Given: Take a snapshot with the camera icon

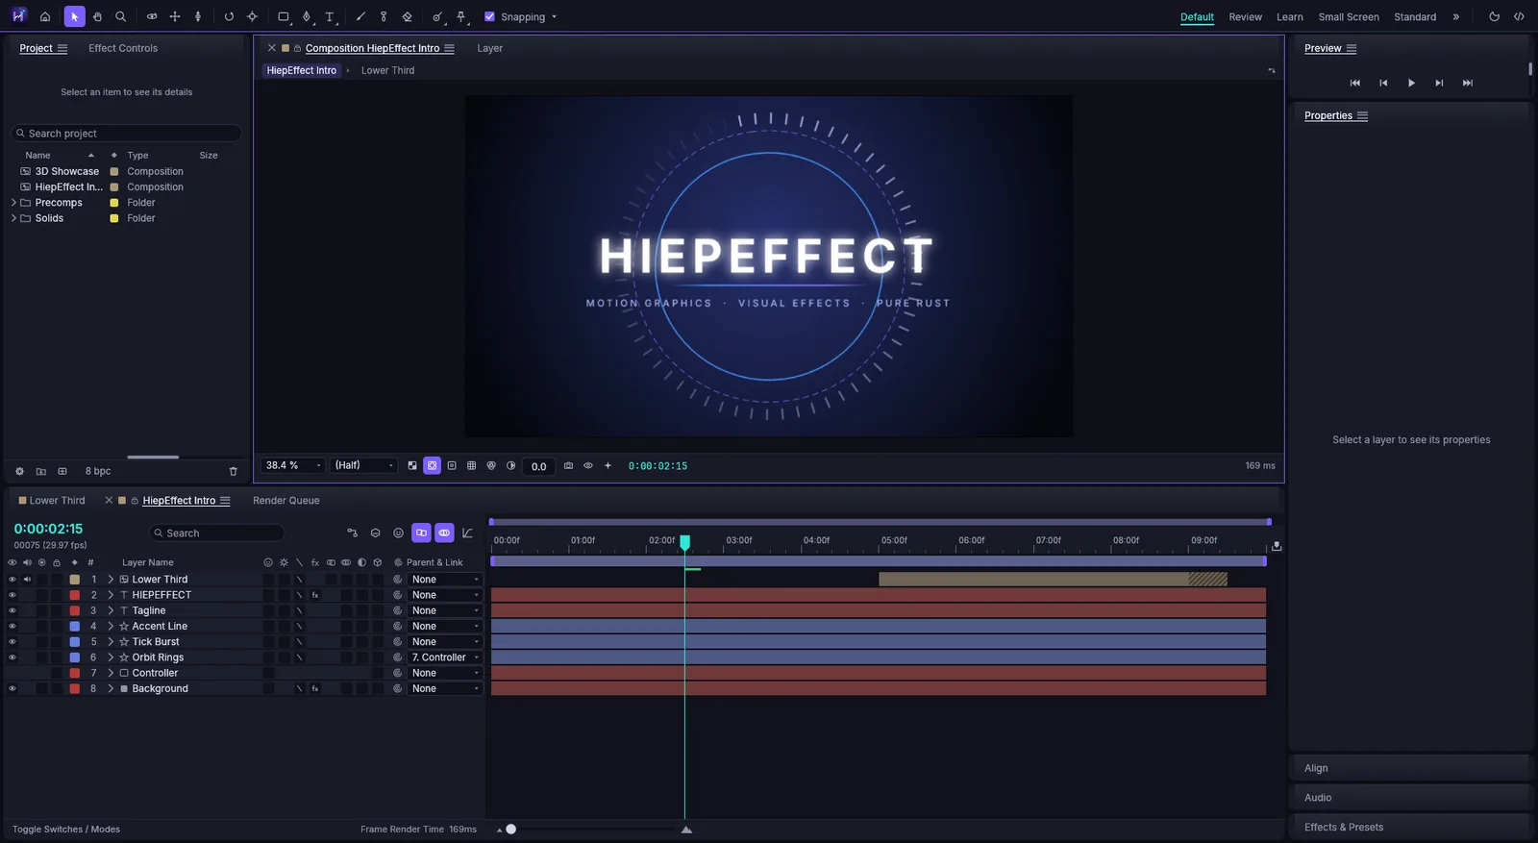Looking at the screenshot, I should coord(568,465).
